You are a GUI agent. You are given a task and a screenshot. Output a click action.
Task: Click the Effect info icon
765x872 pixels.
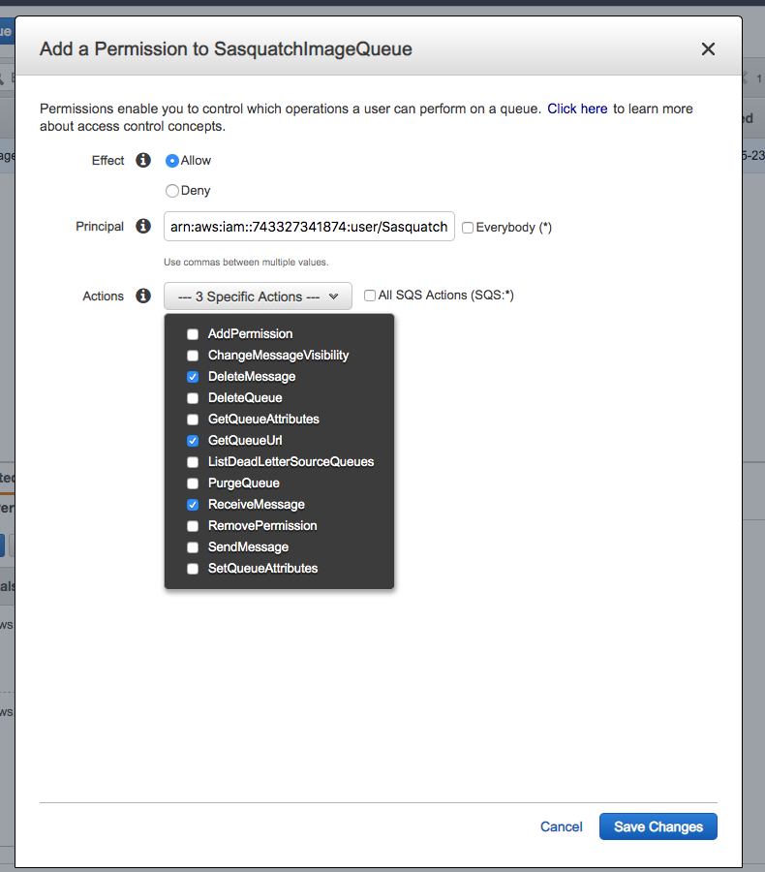point(143,160)
